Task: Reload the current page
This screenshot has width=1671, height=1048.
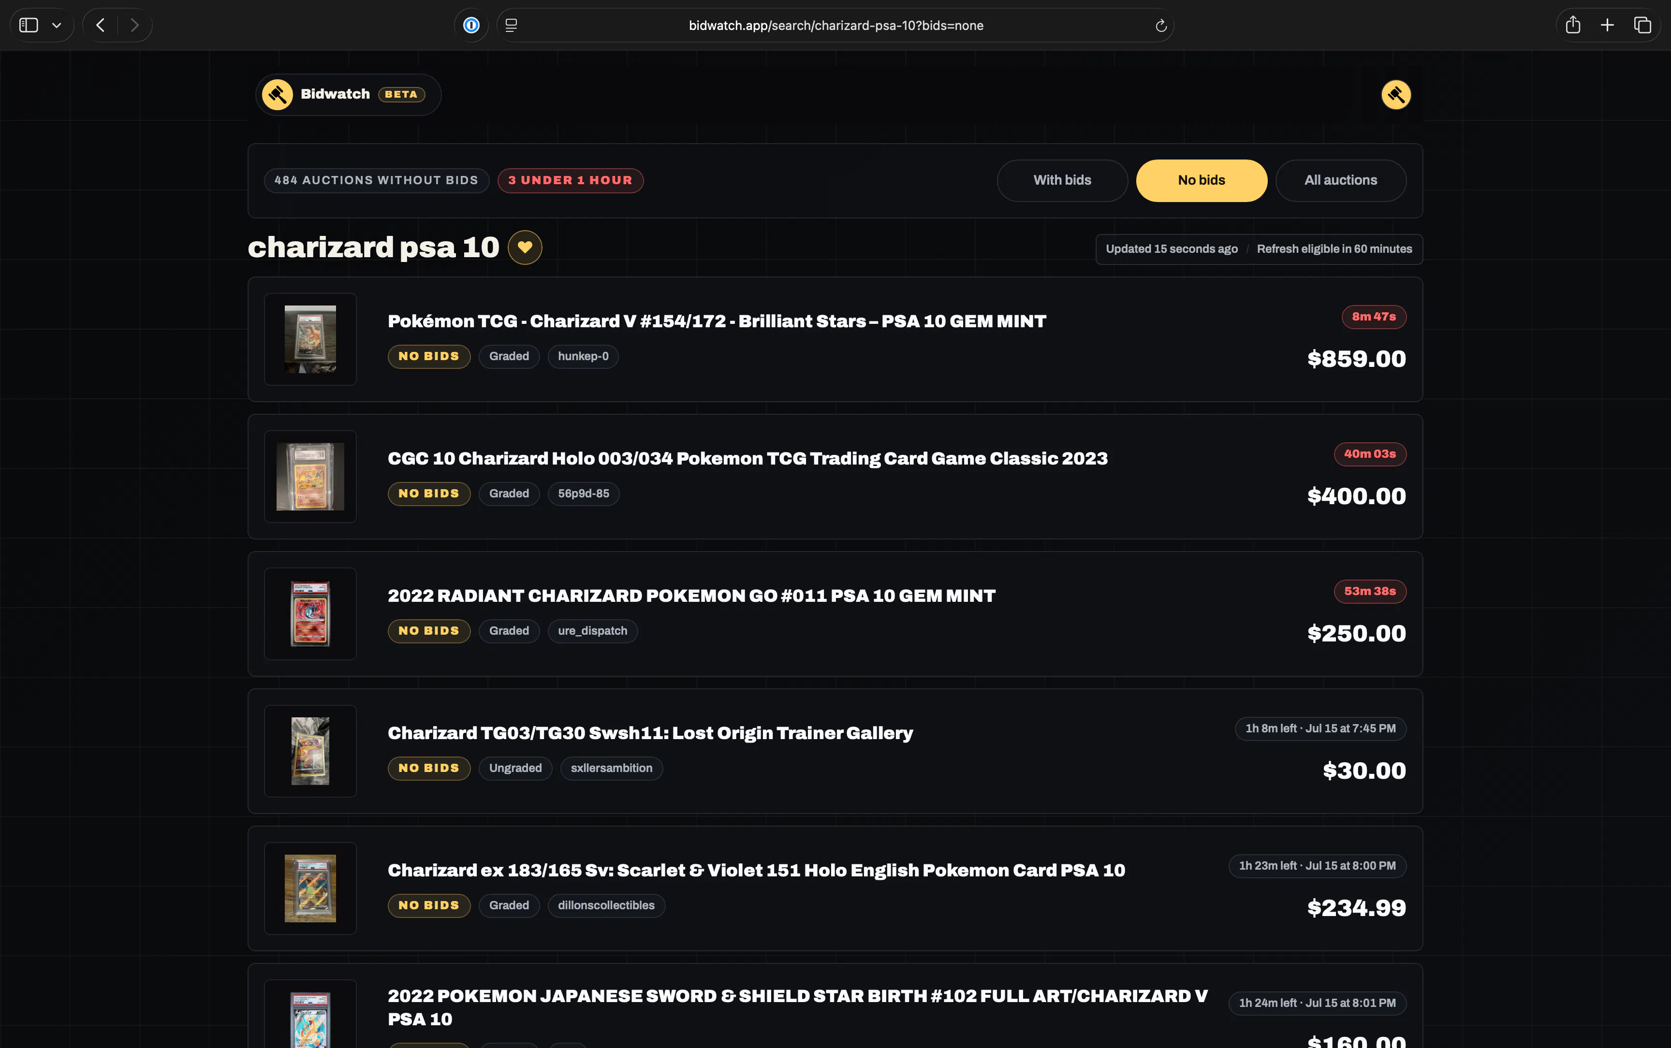Action: point(1161,26)
